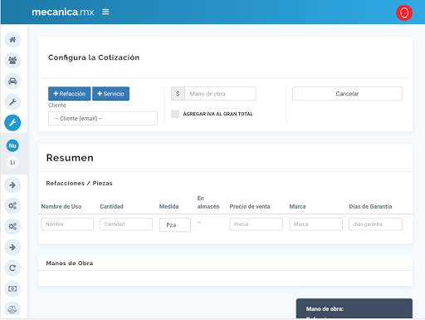Focus the Marca input field
Screen dimensions: 425x320
tap(316, 224)
